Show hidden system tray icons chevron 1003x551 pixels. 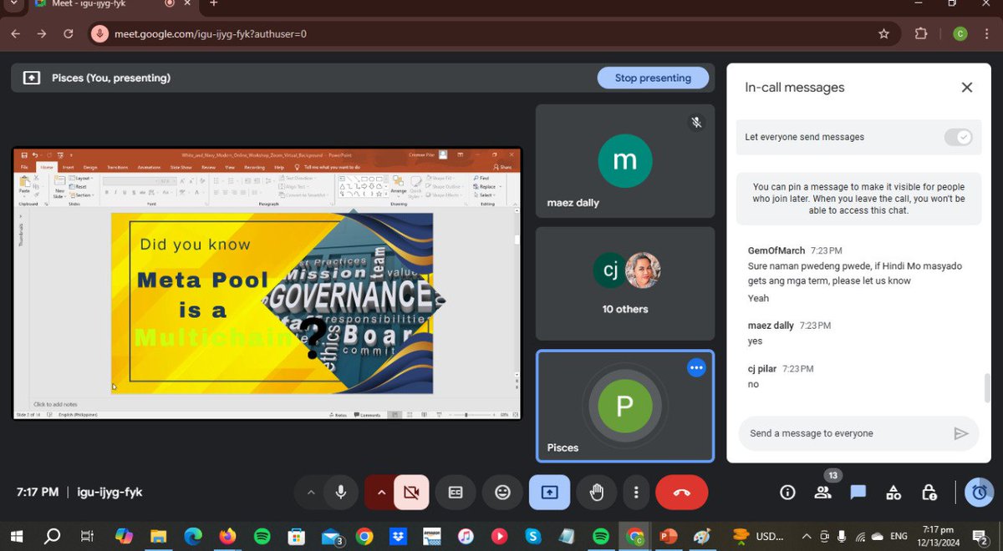tap(806, 537)
